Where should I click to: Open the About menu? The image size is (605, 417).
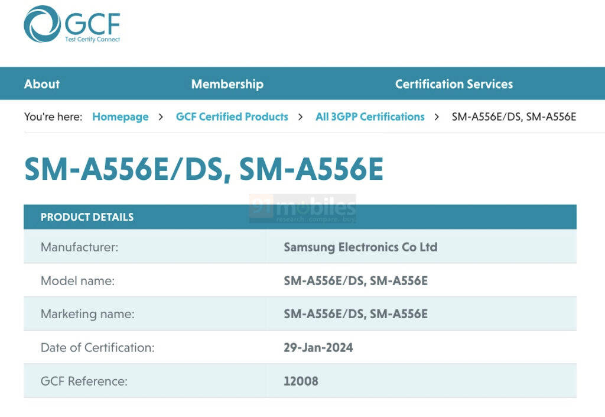[x=41, y=84]
